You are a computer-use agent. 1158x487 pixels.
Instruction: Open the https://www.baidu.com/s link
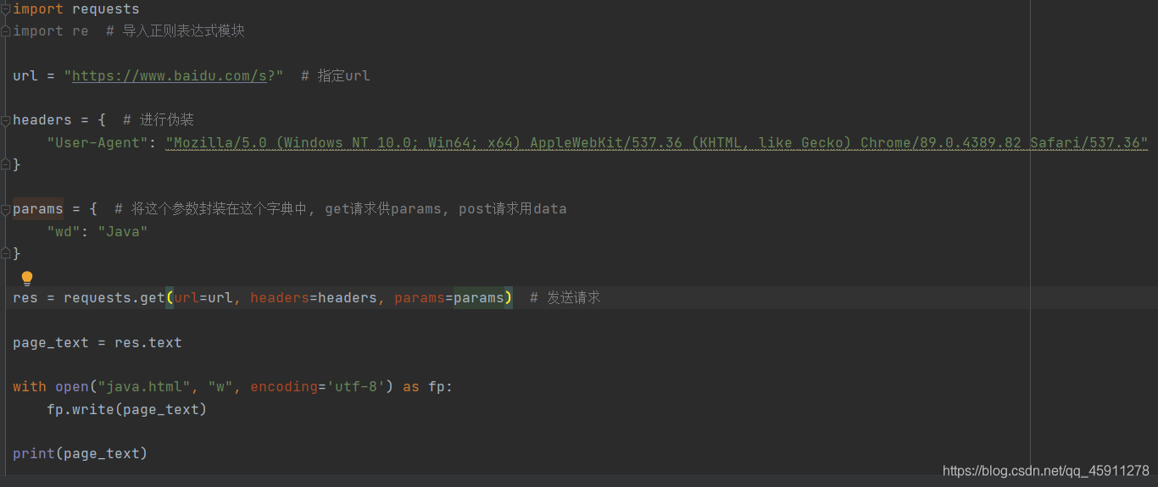tap(170, 75)
